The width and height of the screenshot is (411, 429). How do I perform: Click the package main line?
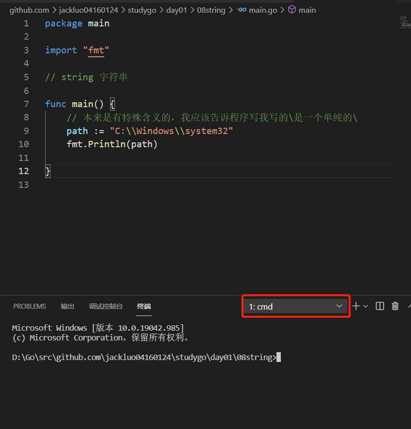tap(77, 23)
